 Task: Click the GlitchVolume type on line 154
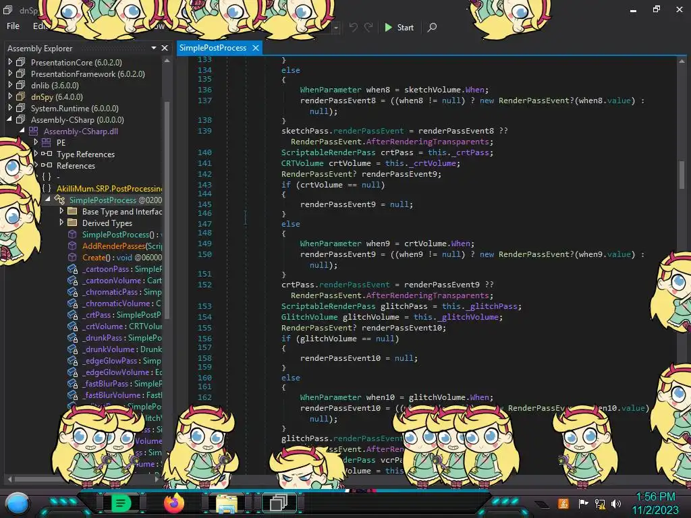(309, 317)
